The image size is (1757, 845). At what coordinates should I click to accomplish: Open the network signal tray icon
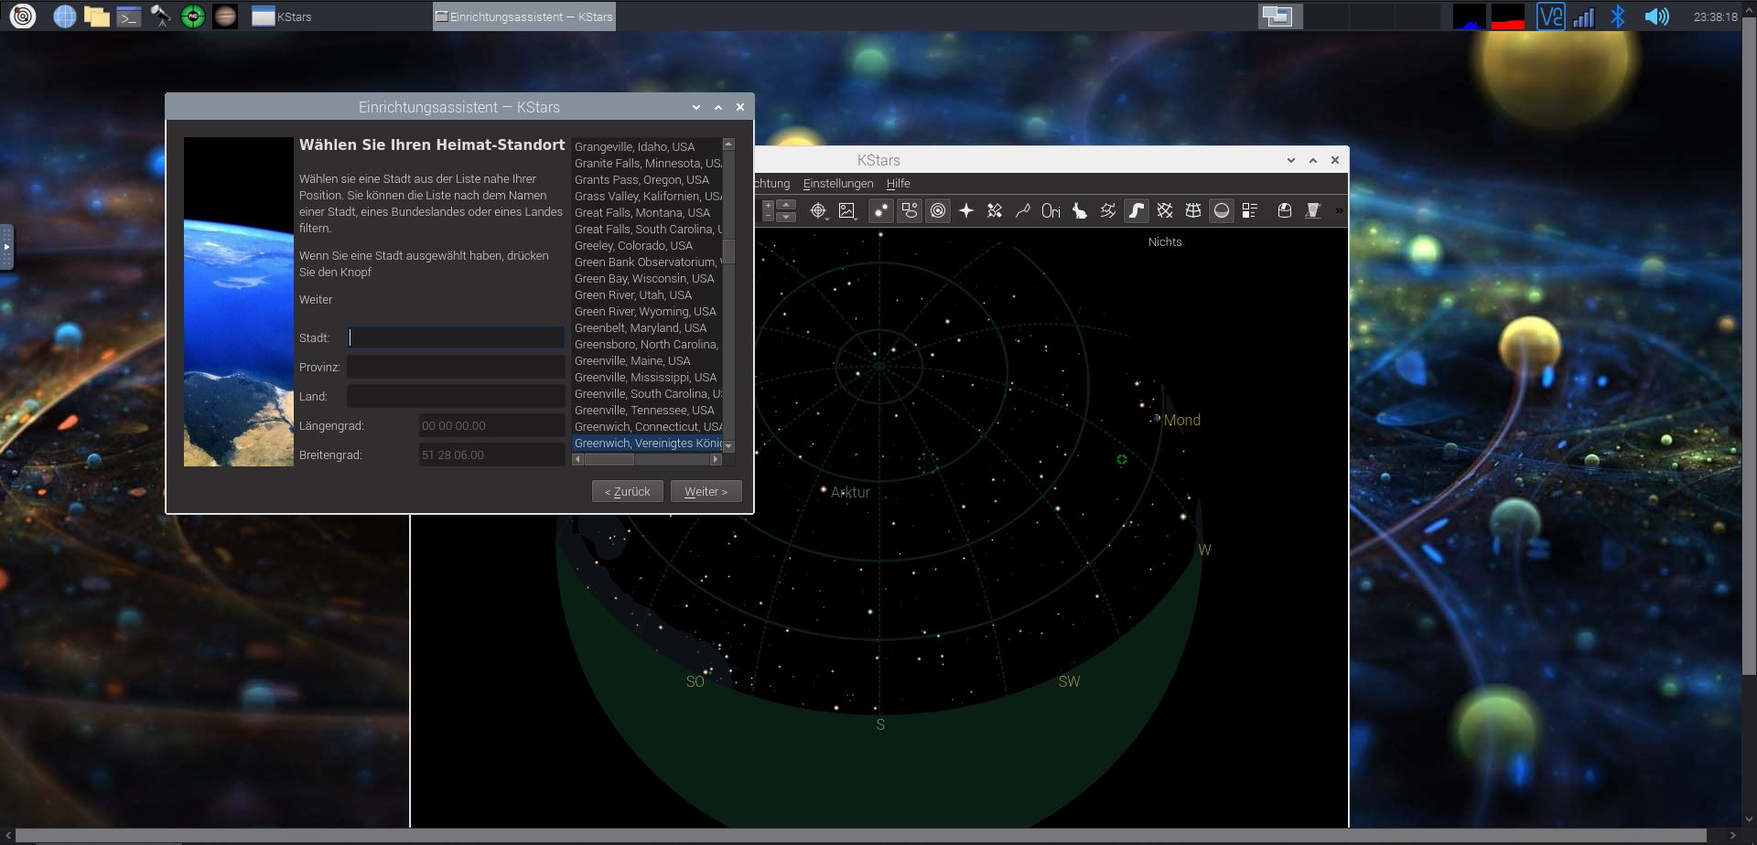[1584, 16]
